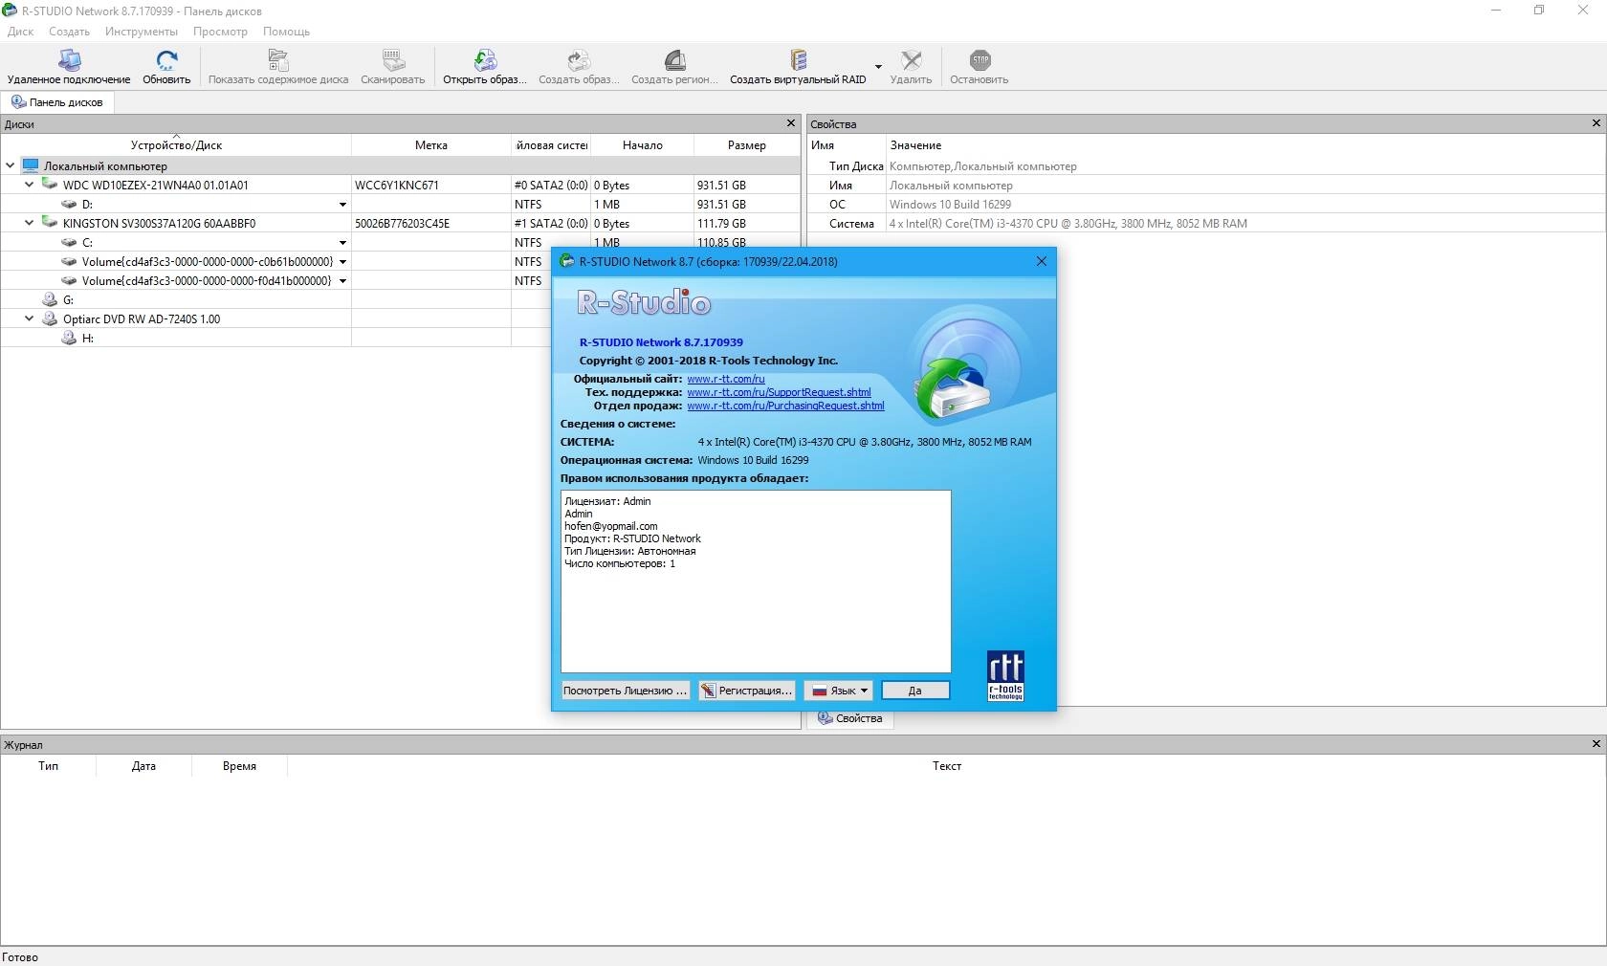Open the Создать menu
The height and width of the screenshot is (966, 1607).
69,32
